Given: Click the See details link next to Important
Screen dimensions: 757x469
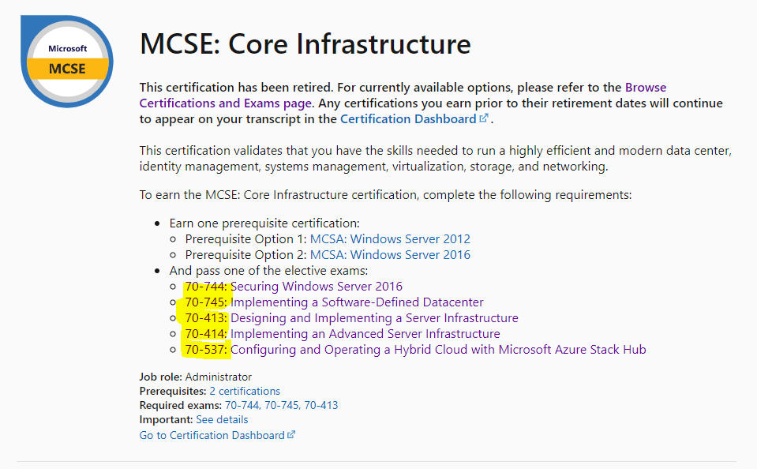Looking at the screenshot, I should coord(222,420).
